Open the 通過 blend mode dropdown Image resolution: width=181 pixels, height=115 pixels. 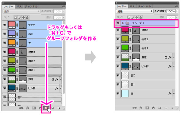pos(135,11)
